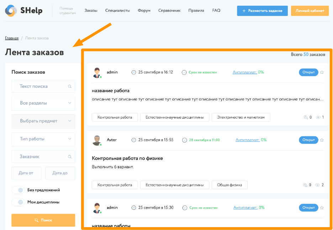
Task: Expand the Выбрать предмет dropdown
Action: pyautogui.click(x=43, y=121)
